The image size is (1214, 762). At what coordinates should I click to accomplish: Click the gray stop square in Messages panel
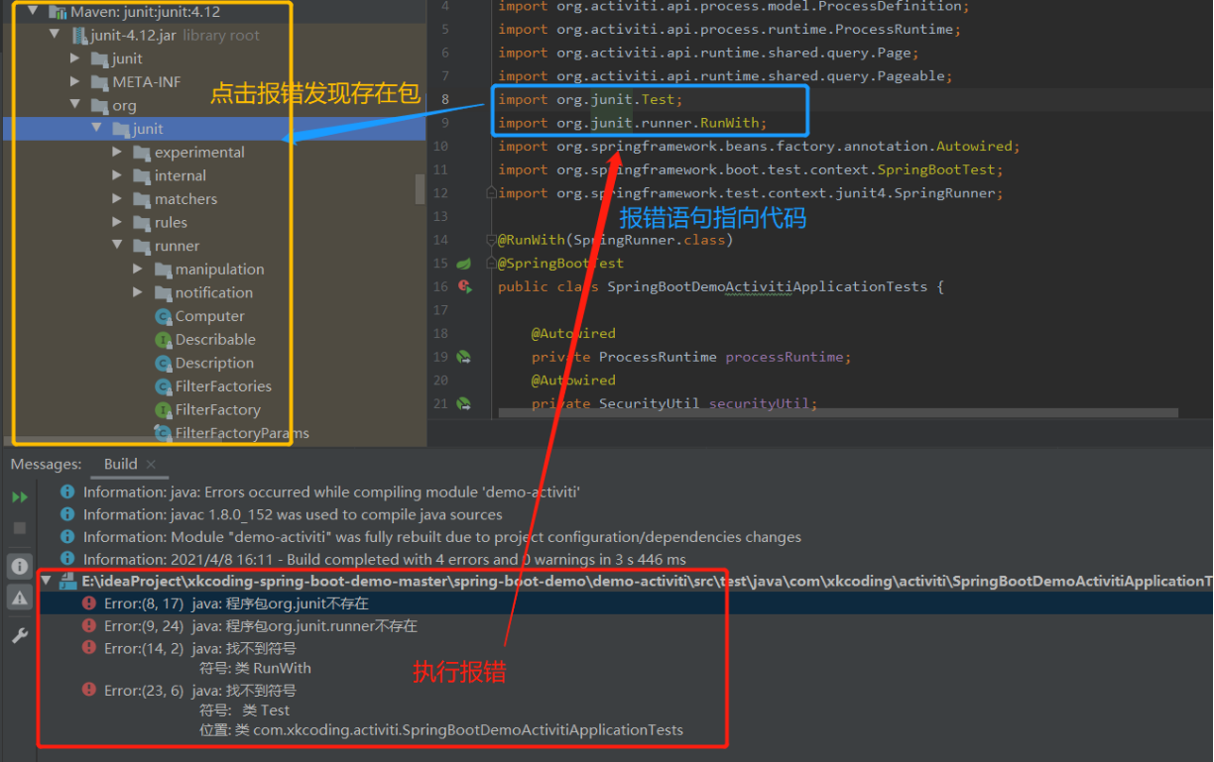coord(20,528)
